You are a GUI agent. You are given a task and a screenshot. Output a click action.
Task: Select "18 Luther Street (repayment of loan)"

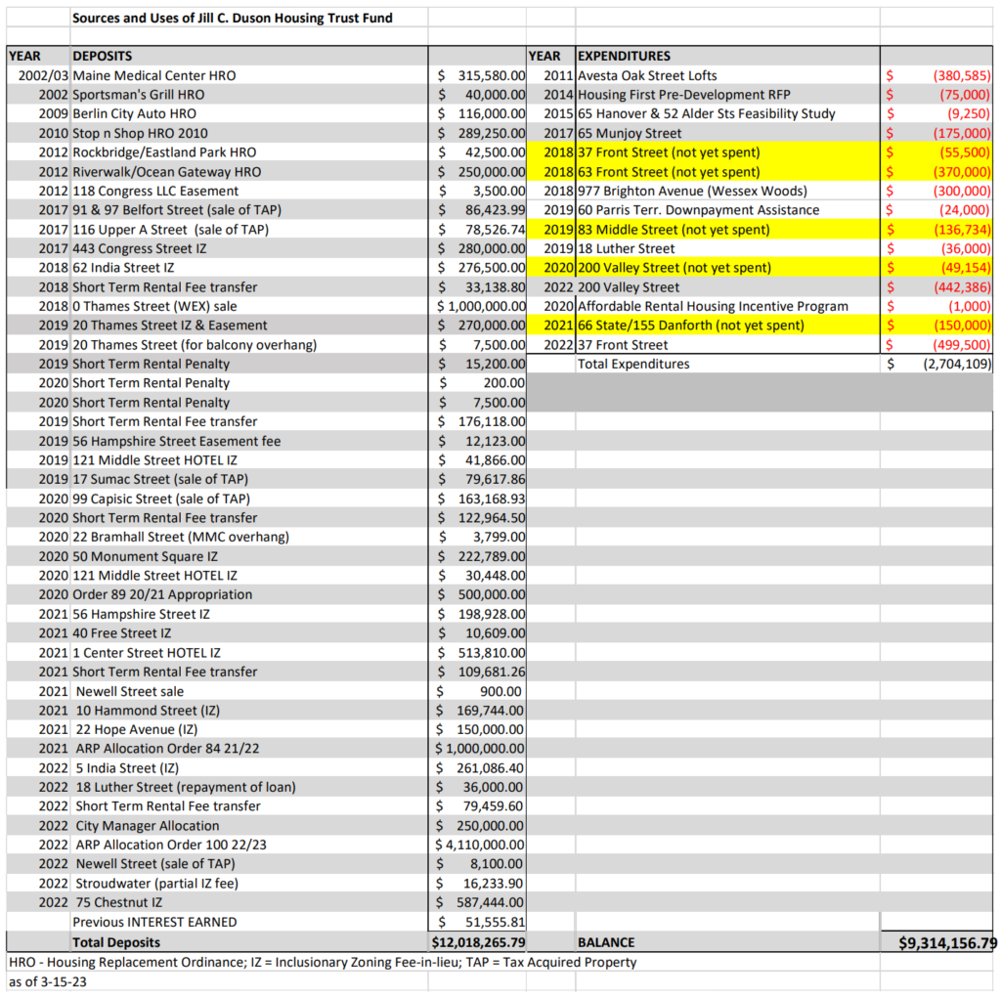(186, 787)
